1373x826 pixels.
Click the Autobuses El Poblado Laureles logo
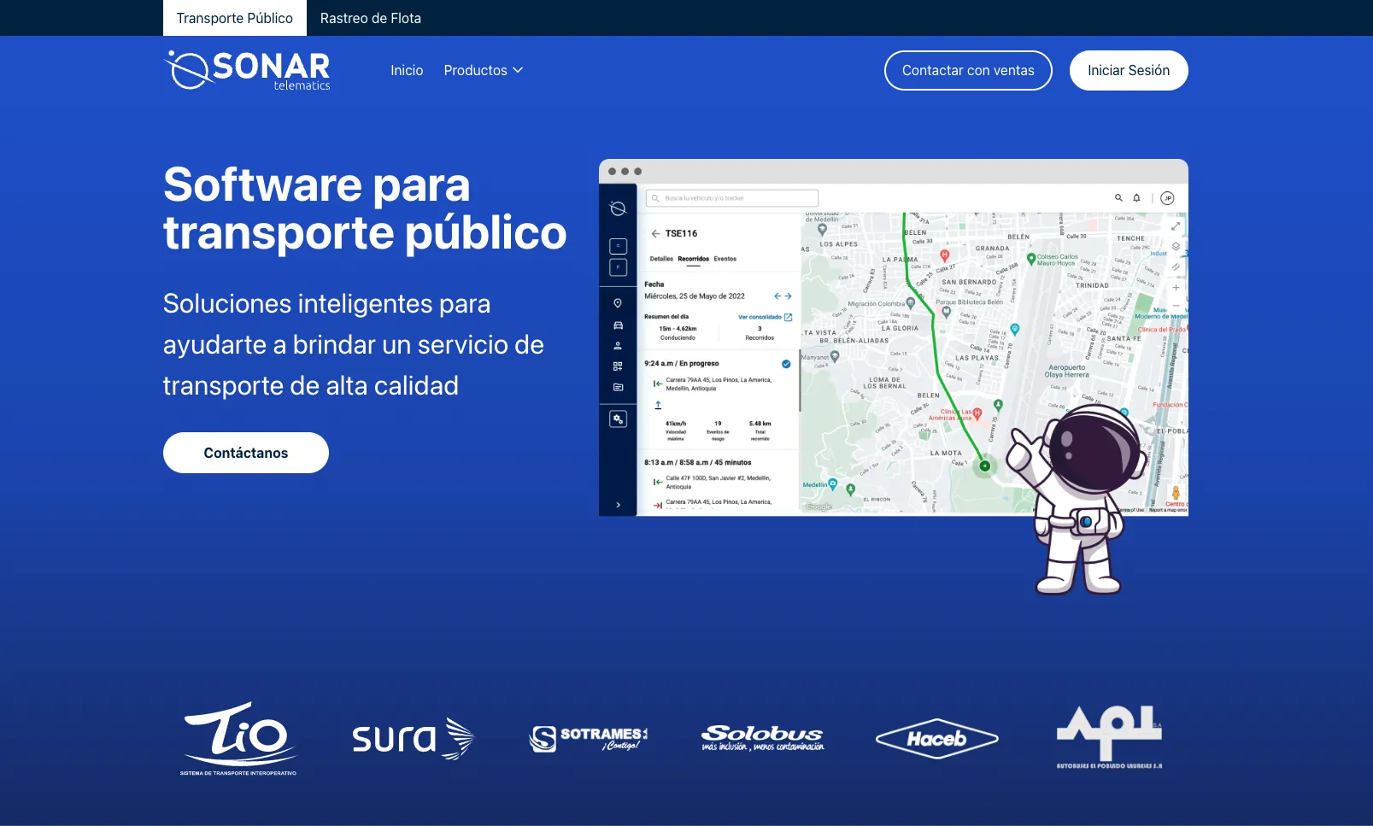(1109, 737)
